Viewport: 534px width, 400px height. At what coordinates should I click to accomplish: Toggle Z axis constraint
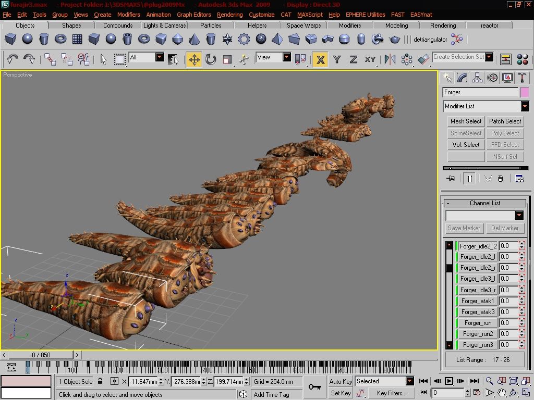pos(354,59)
